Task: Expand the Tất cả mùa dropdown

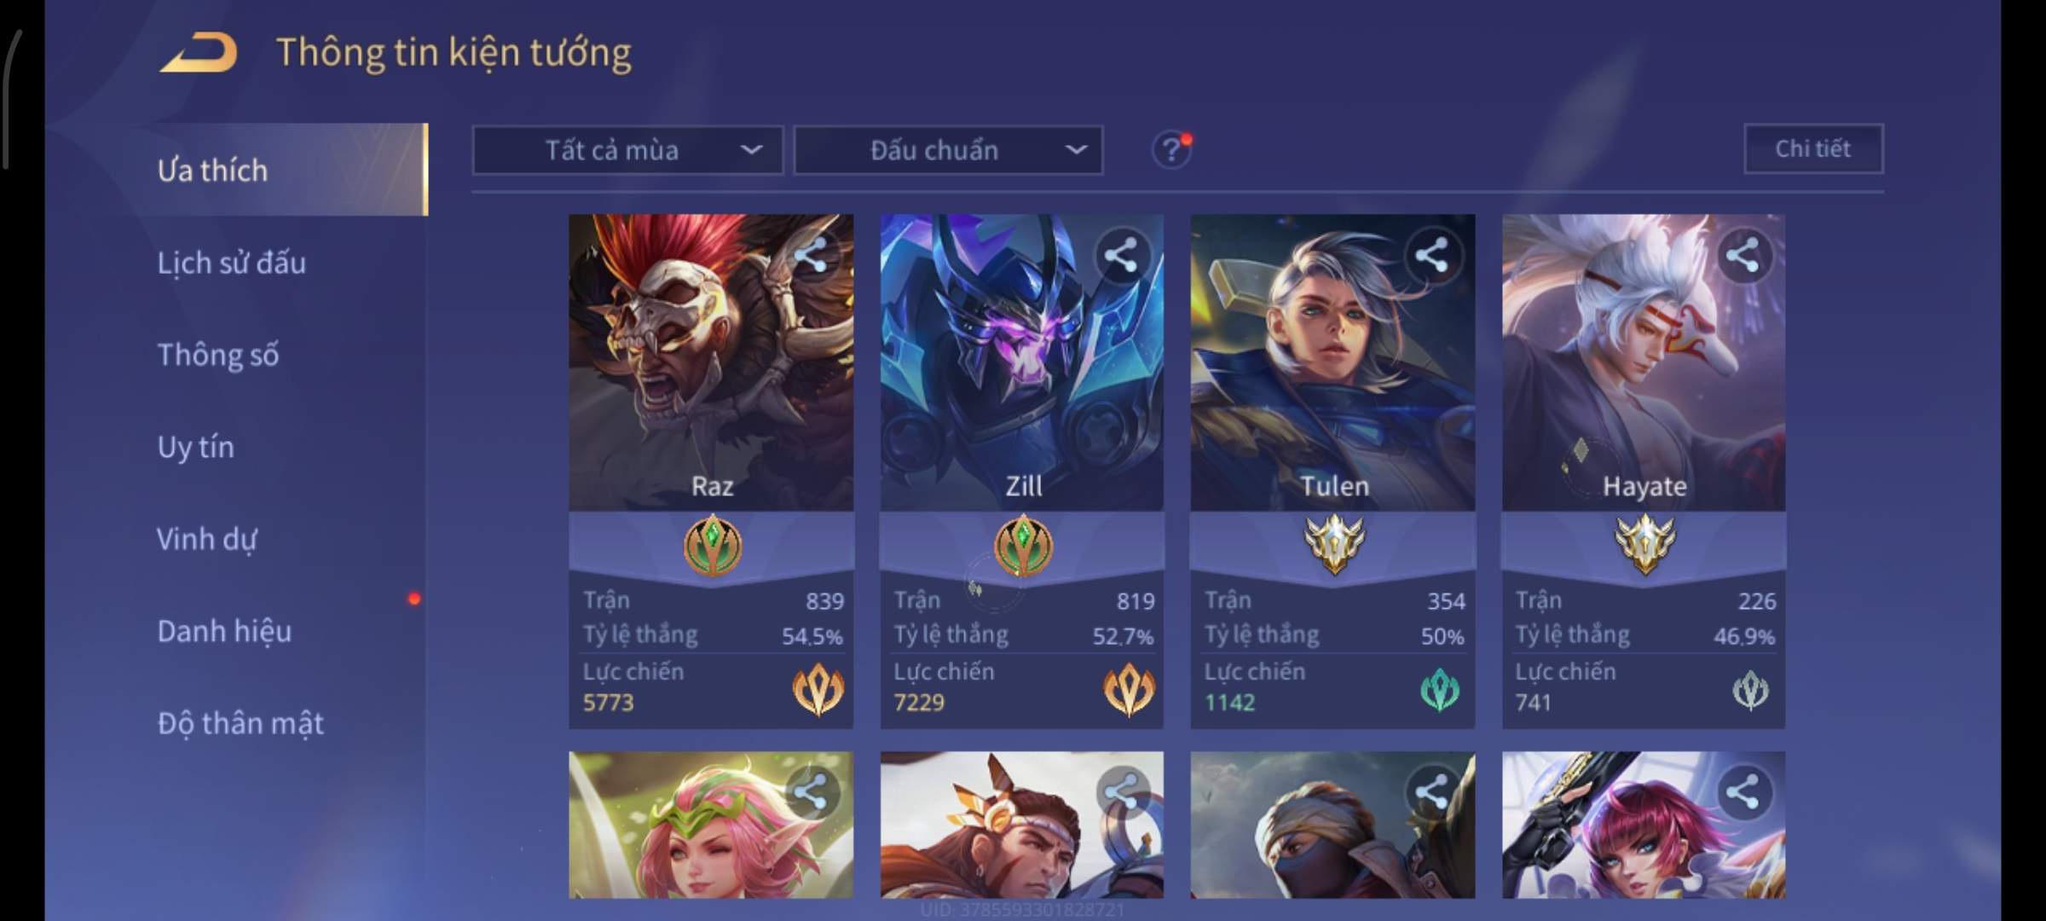Action: pyautogui.click(x=627, y=150)
